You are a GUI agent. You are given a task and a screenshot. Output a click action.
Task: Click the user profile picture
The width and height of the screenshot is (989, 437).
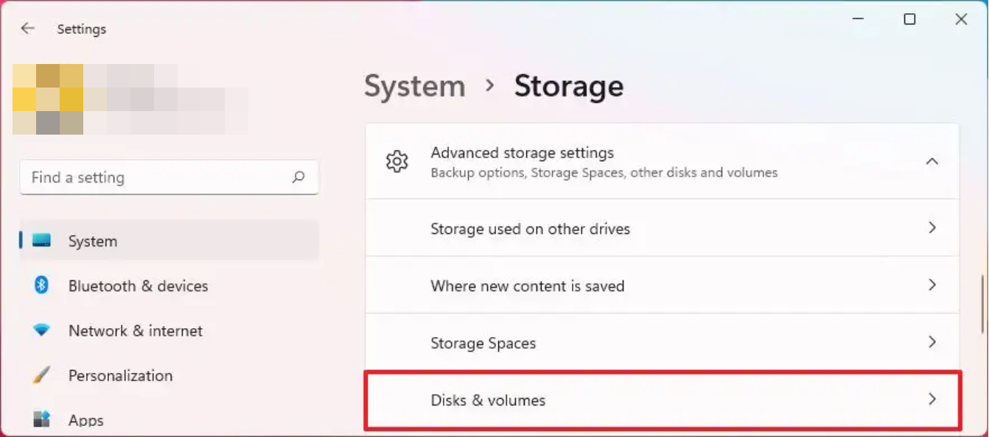pos(48,99)
